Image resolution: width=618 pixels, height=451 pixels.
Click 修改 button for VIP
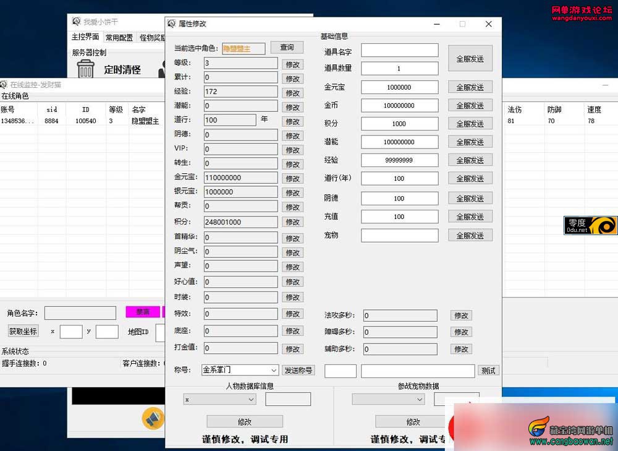(x=292, y=150)
